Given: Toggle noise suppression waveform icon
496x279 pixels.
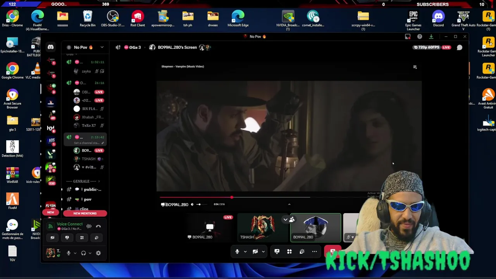Looking at the screenshot, I should [x=89, y=226].
